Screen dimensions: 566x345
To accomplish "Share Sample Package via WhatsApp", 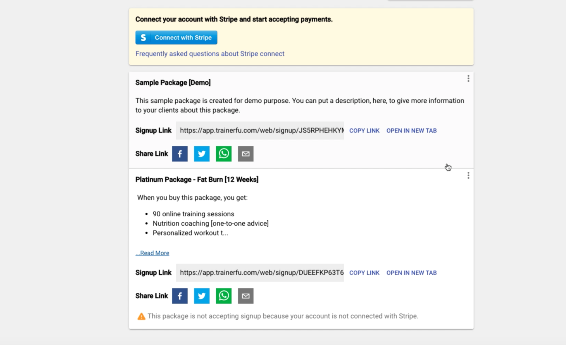I will [x=224, y=154].
